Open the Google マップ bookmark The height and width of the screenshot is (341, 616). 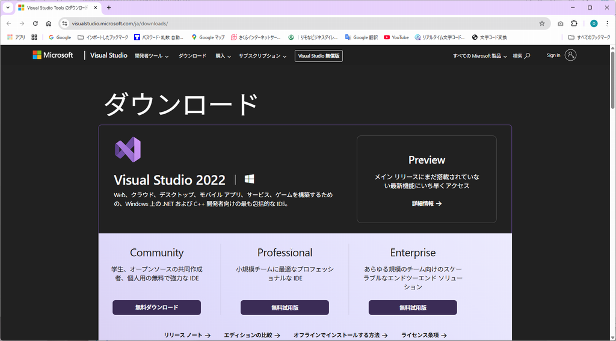click(x=208, y=37)
